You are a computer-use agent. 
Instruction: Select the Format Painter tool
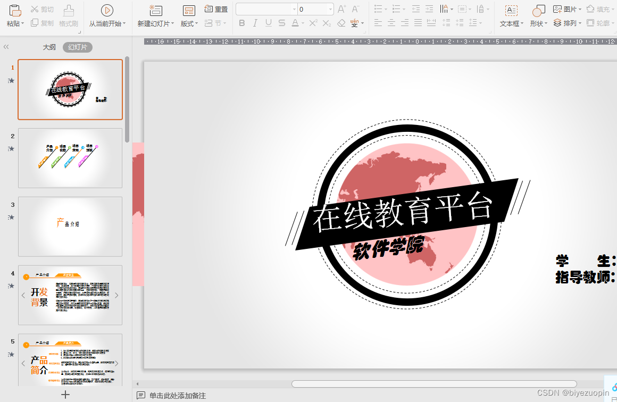pos(69,23)
